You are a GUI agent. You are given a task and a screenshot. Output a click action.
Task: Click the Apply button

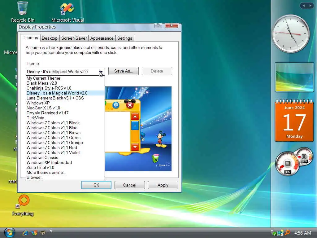(163, 185)
